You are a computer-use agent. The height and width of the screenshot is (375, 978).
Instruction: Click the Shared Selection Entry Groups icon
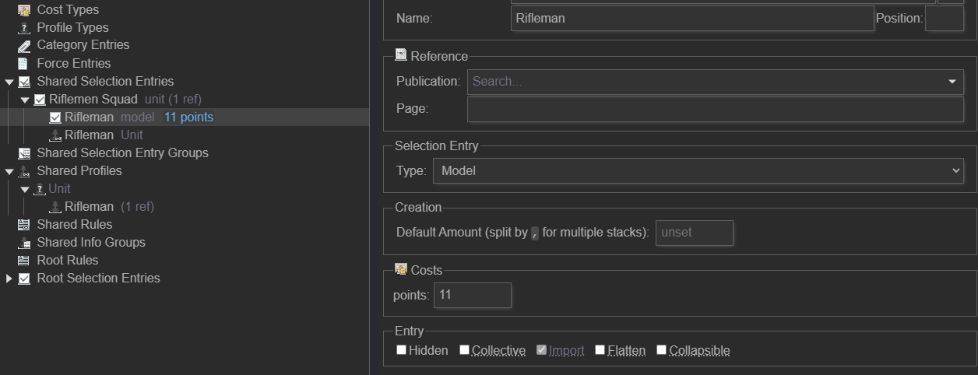coord(23,153)
